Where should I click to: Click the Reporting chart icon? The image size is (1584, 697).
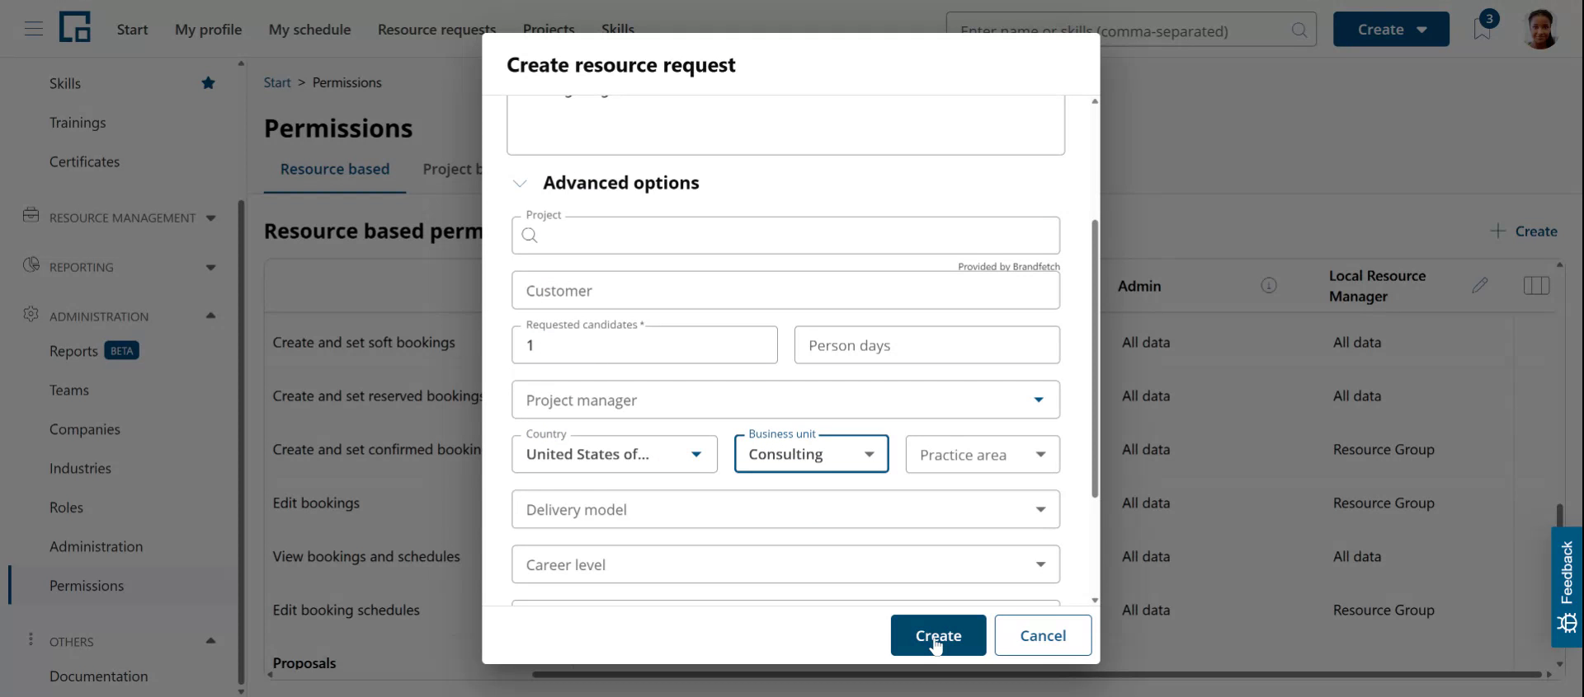[31, 265]
